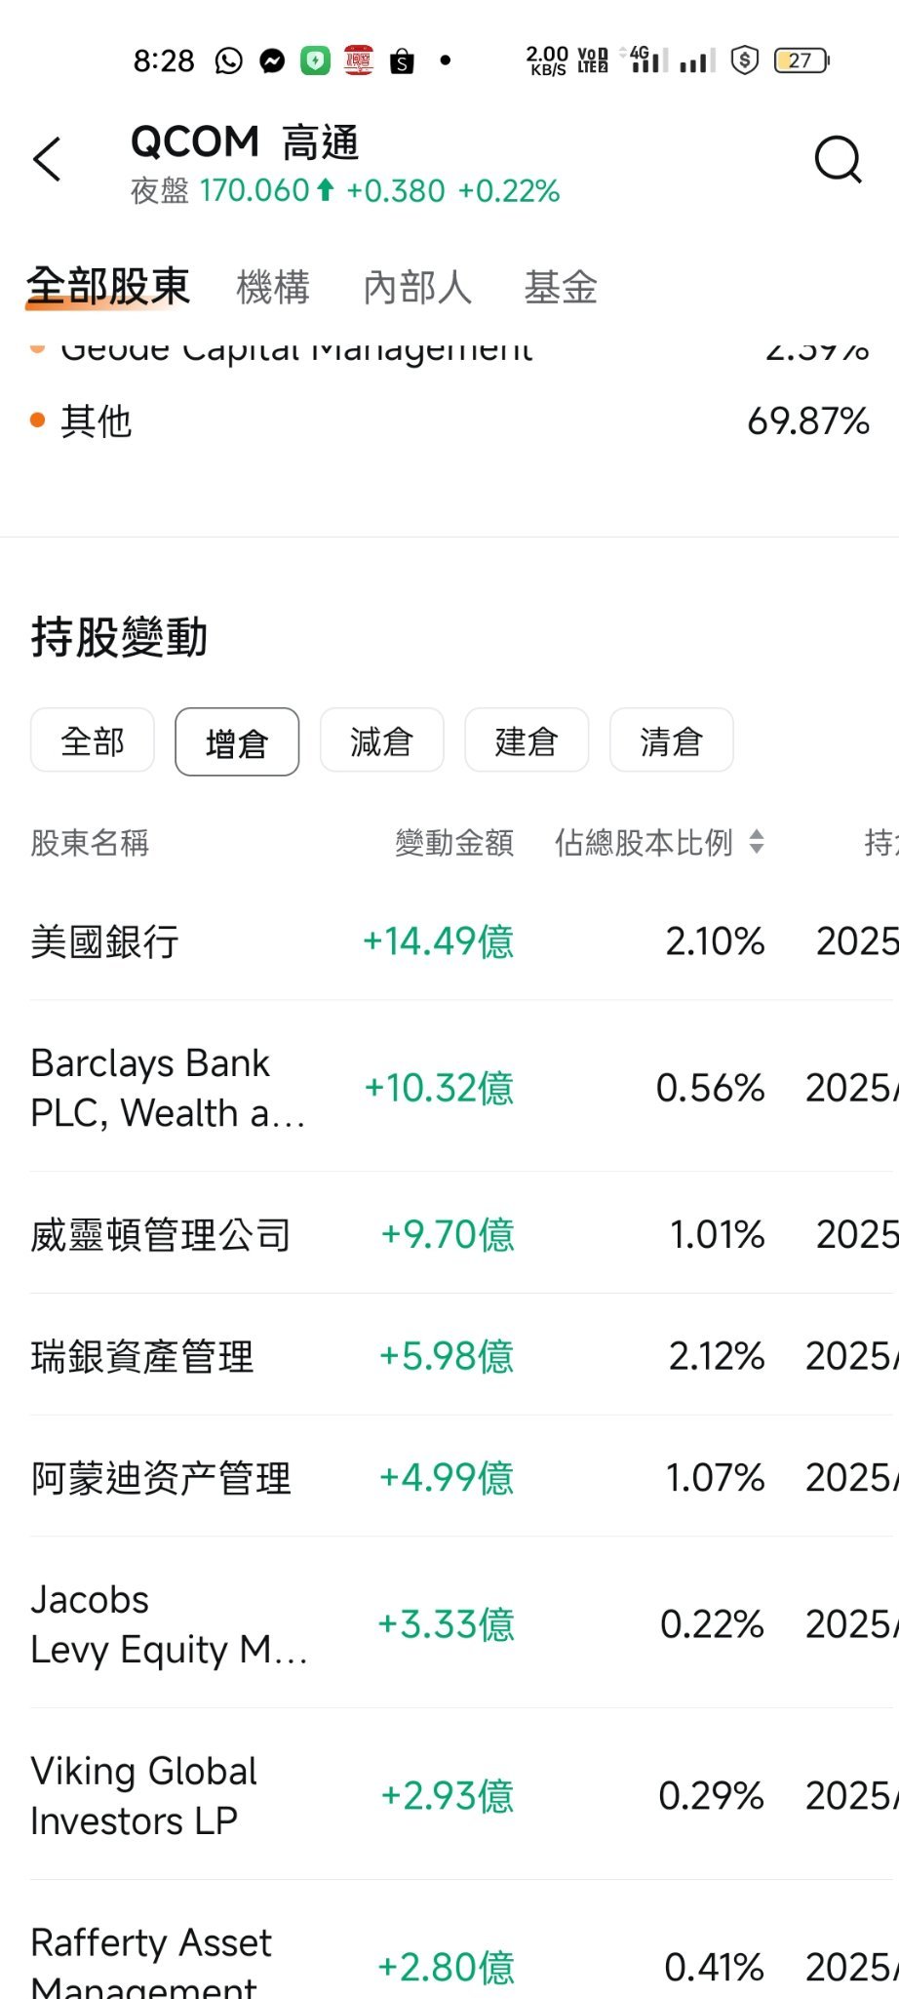Screen dimensions: 899x1999
Task: Tap the battery indicator icon
Action: pos(801,60)
